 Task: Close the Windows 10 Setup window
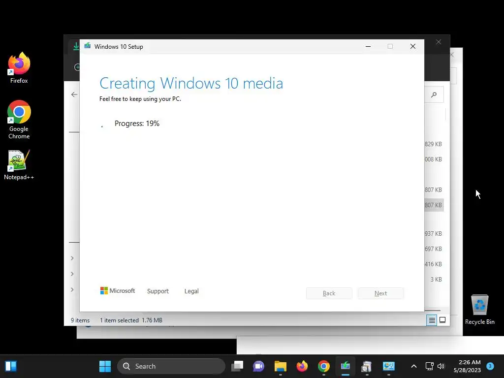coord(413,47)
